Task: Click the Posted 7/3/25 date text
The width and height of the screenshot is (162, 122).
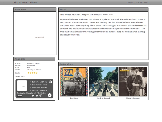Action: [108, 14]
